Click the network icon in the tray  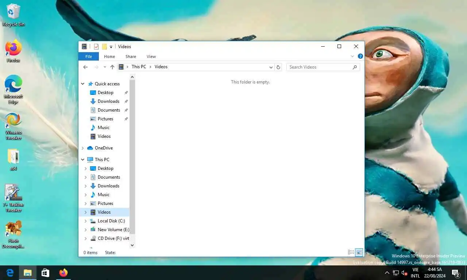pos(396,273)
